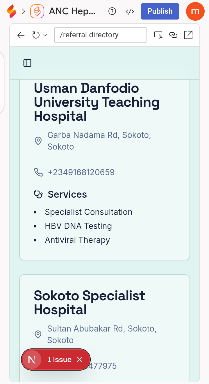The image size is (209, 384).
Task: Open the help question mark icon
Action: pos(112,11)
